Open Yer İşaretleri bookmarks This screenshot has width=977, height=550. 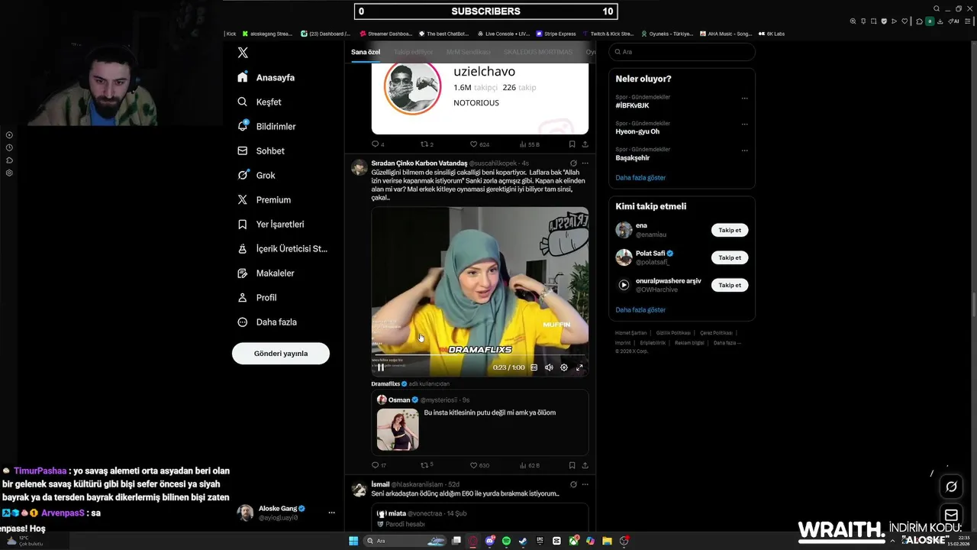tap(270, 224)
